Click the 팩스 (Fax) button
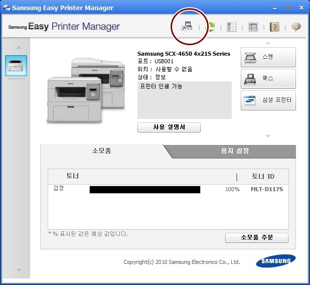The width and height of the screenshot is (310, 285). tap(268, 79)
